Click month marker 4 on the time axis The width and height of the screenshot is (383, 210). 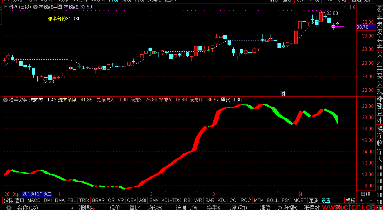(x=301, y=194)
